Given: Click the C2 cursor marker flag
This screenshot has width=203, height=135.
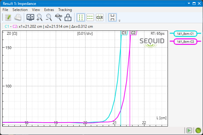Looking at the screenshot, I should 133,33.
